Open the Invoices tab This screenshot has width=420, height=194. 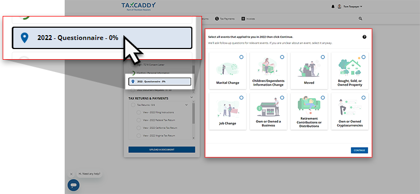pyautogui.click(x=248, y=19)
